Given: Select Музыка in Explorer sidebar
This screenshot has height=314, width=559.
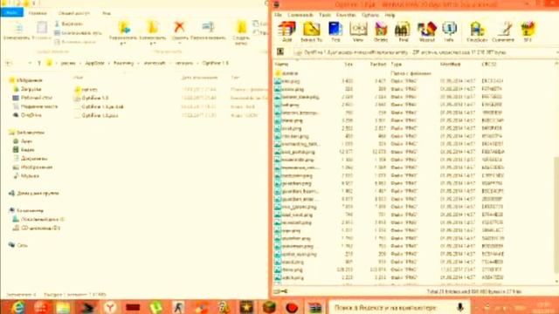Looking at the screenshot, I should pos(30,176).
